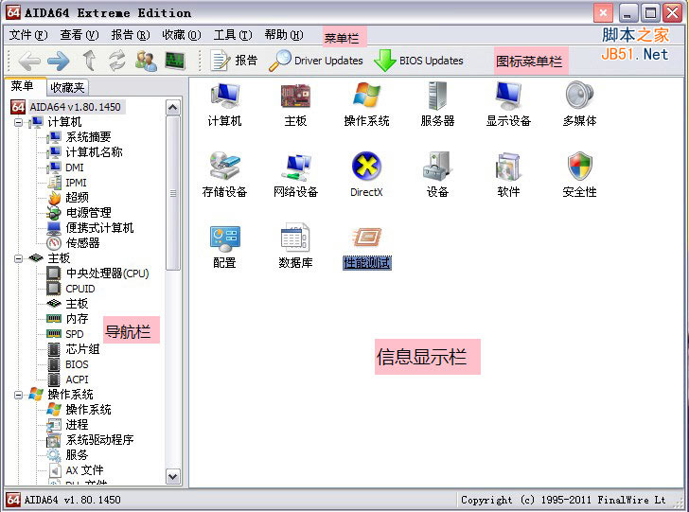Open the 数据库 database icon
Image resolution: width=689 pixels, height=512 pixels.
[x=295, y=246]
